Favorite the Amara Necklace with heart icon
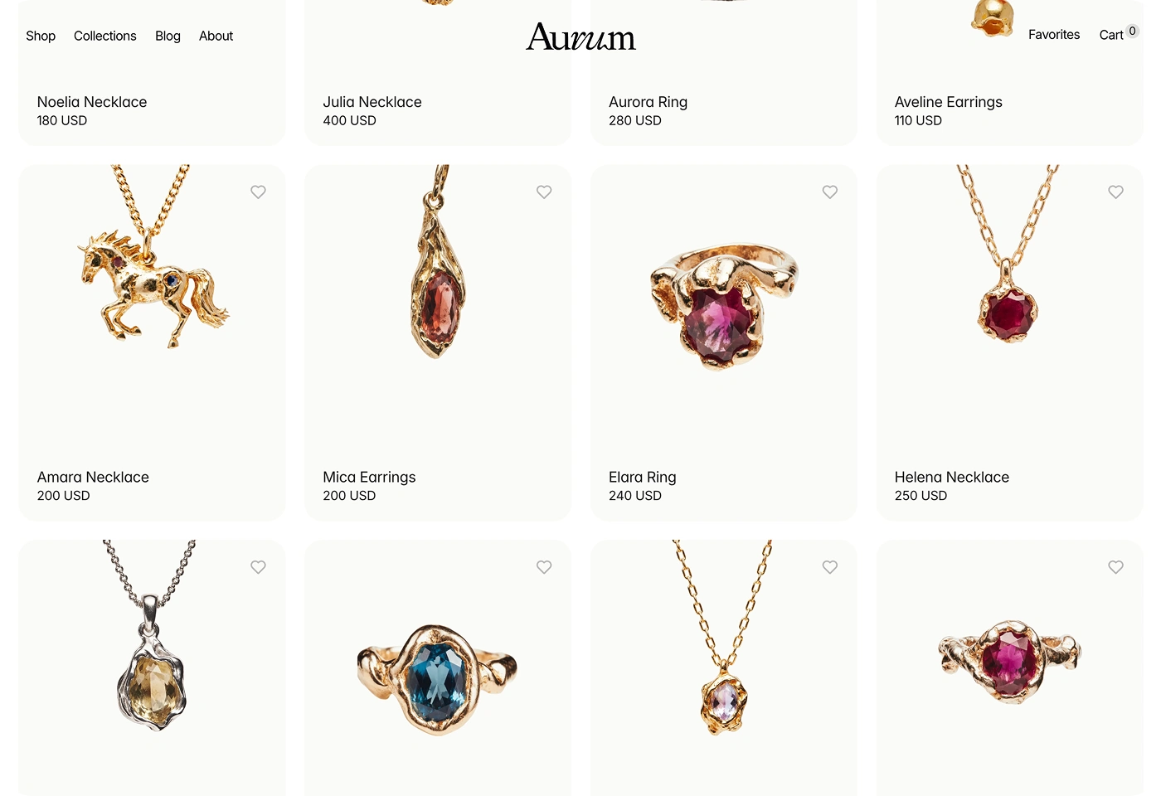Image resolution: width=1161 pixels, height=796 pixels. [x=258, y=192]
